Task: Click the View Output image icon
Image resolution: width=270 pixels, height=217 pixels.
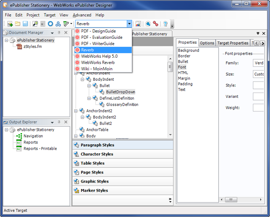Action: click(138, 24)
